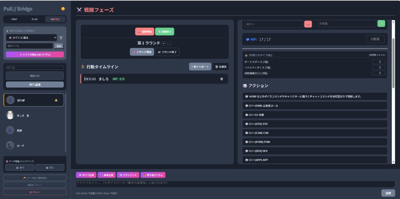Click the 全リセット button
400x199 pixels.
35,192
